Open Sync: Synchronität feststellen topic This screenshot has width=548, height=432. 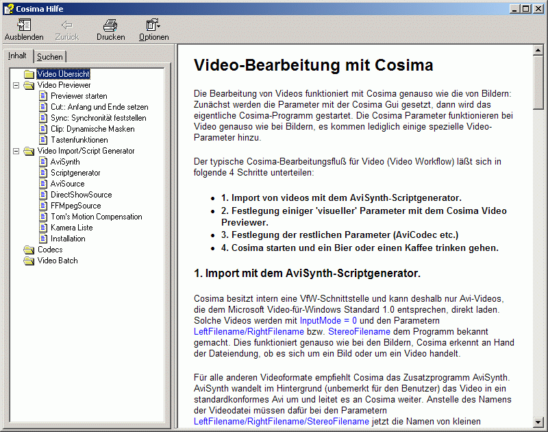coord(98,118)
